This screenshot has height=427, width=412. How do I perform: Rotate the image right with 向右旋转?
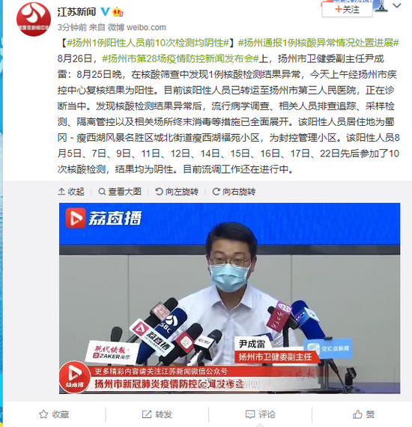point(234,192)
